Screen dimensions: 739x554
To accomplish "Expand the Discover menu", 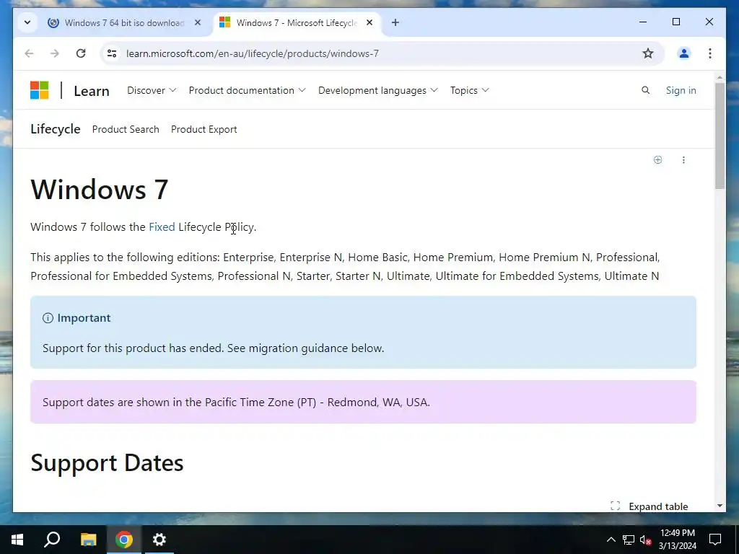I will pos(152,90).
